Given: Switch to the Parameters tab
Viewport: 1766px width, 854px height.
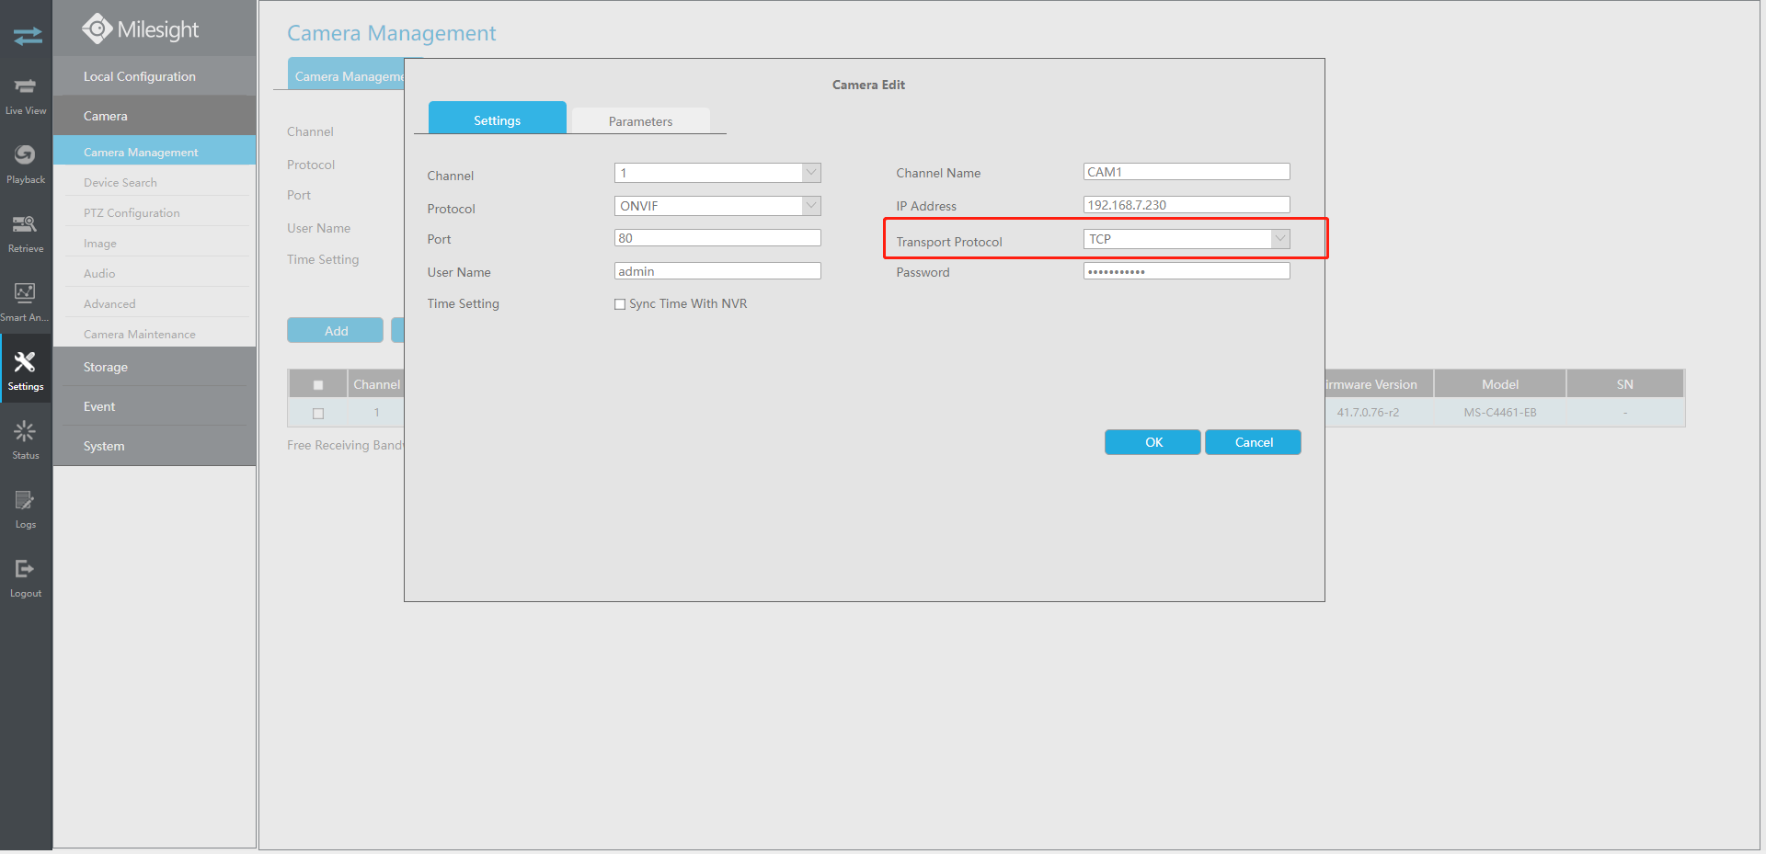Looking at the screenshot, I should tap(640, 121).
